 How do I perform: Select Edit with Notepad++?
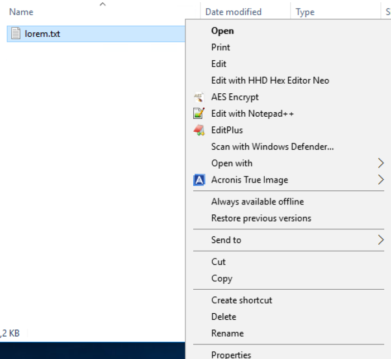(289, 114)
